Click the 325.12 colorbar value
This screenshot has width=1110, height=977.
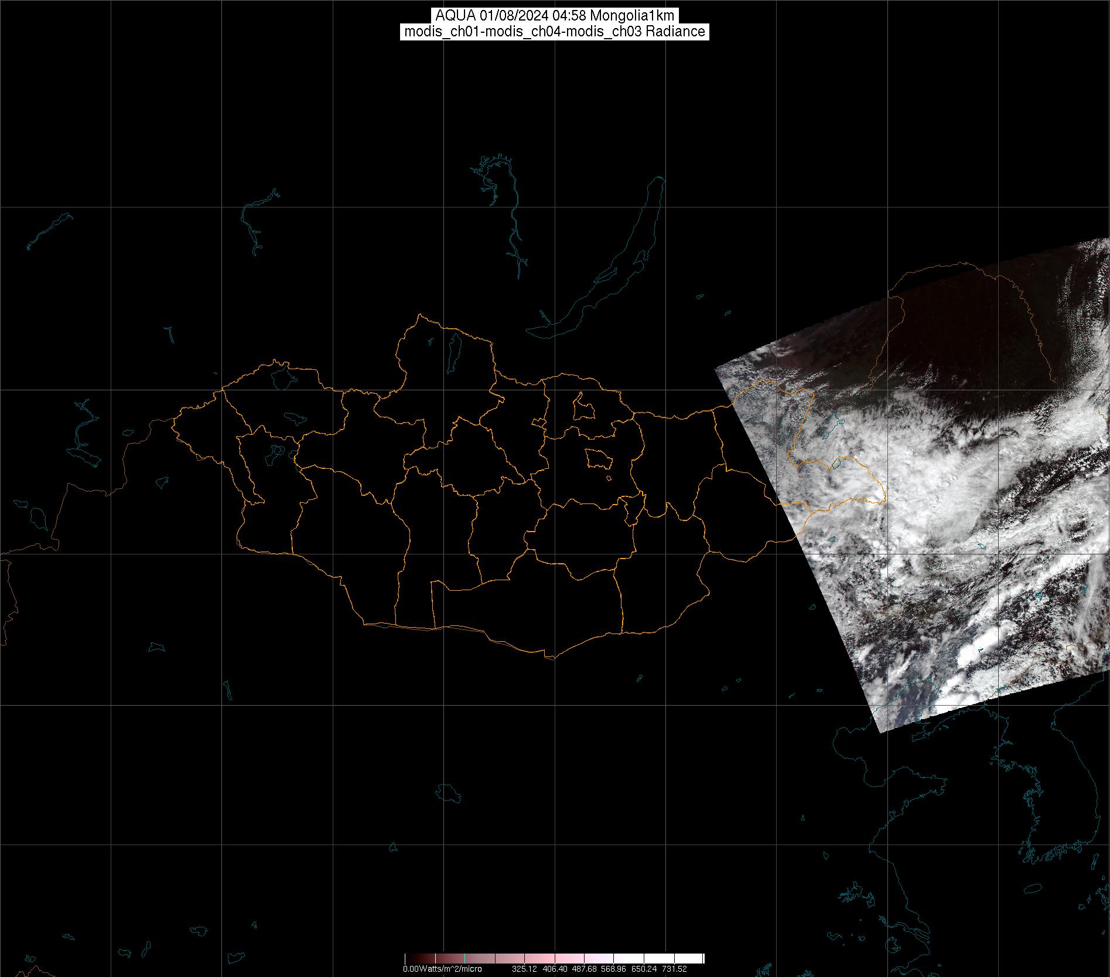click(x=524, y=969)
